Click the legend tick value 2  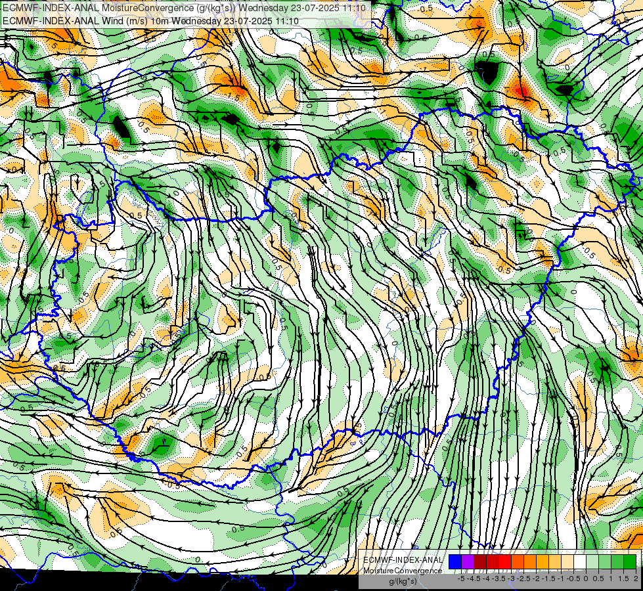pos(636,579)
